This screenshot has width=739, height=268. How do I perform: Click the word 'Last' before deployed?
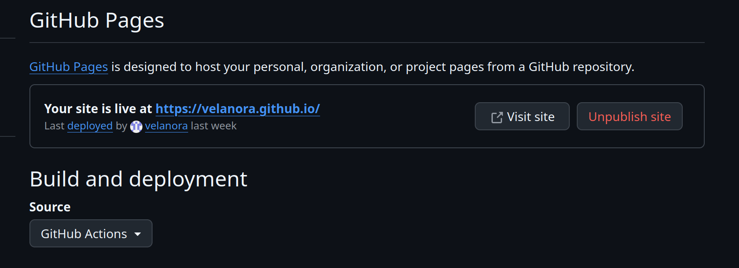click(x=55, y=126)
